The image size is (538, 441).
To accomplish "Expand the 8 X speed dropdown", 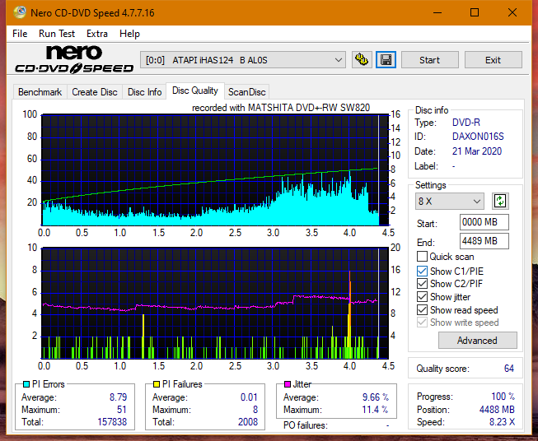I will coord(450,201).
